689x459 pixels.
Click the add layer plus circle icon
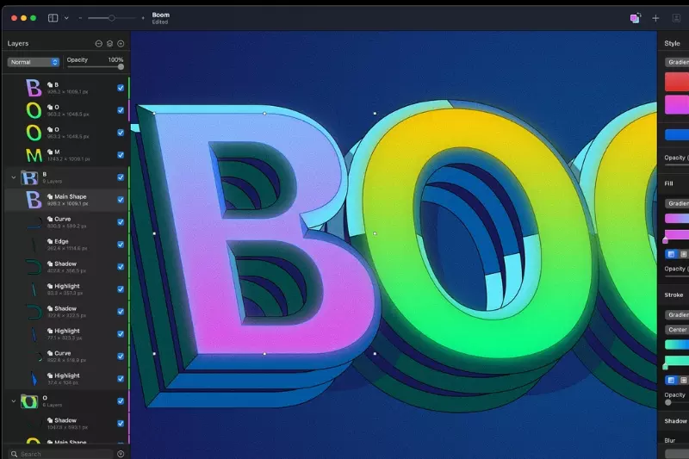click(x=121, y=43)
